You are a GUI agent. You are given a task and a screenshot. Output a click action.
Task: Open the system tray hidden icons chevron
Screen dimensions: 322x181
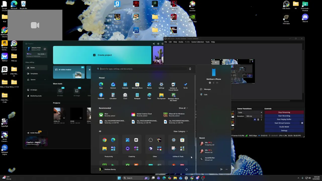pos(298,178)
